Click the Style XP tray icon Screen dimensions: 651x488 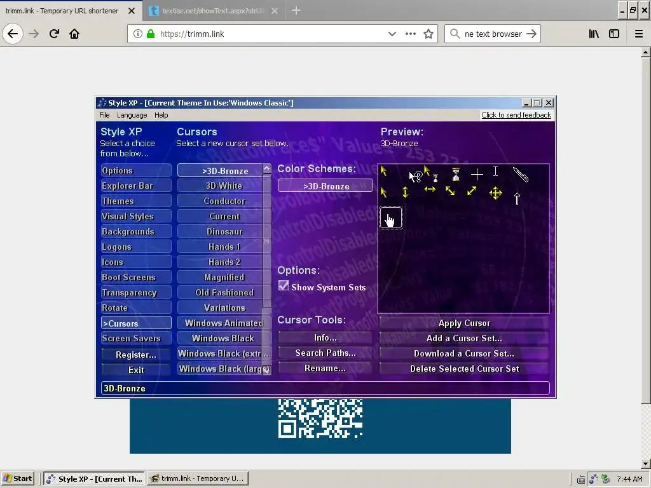click(x=594, y=479)
